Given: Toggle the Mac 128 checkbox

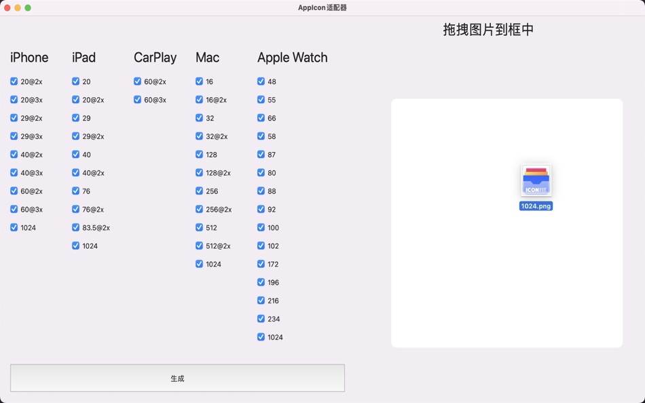Looking at the screenshot, I should (x=199, y=154).
